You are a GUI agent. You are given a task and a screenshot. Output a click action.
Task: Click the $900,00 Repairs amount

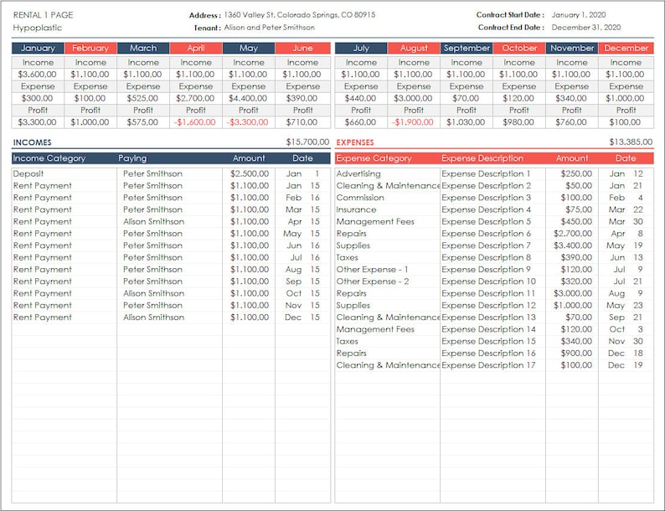pyautogui.click(x=576, y=354)
